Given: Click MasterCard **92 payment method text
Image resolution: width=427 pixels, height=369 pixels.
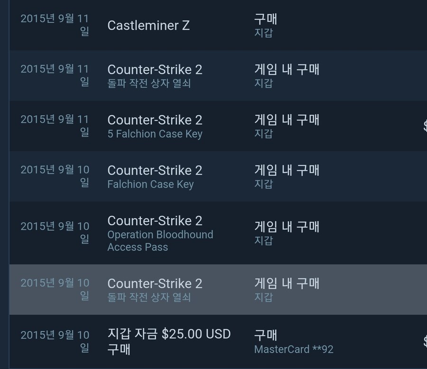Looking at the screenshot, I should tap(294, 349).
